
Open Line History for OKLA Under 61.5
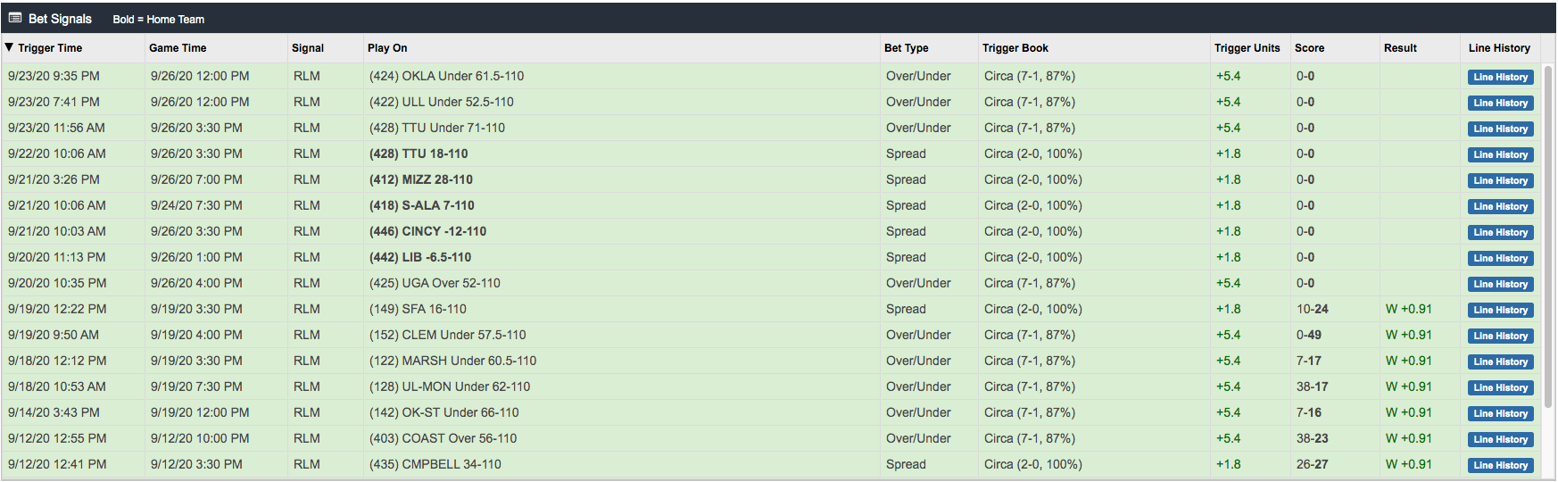click(1500, 77)
